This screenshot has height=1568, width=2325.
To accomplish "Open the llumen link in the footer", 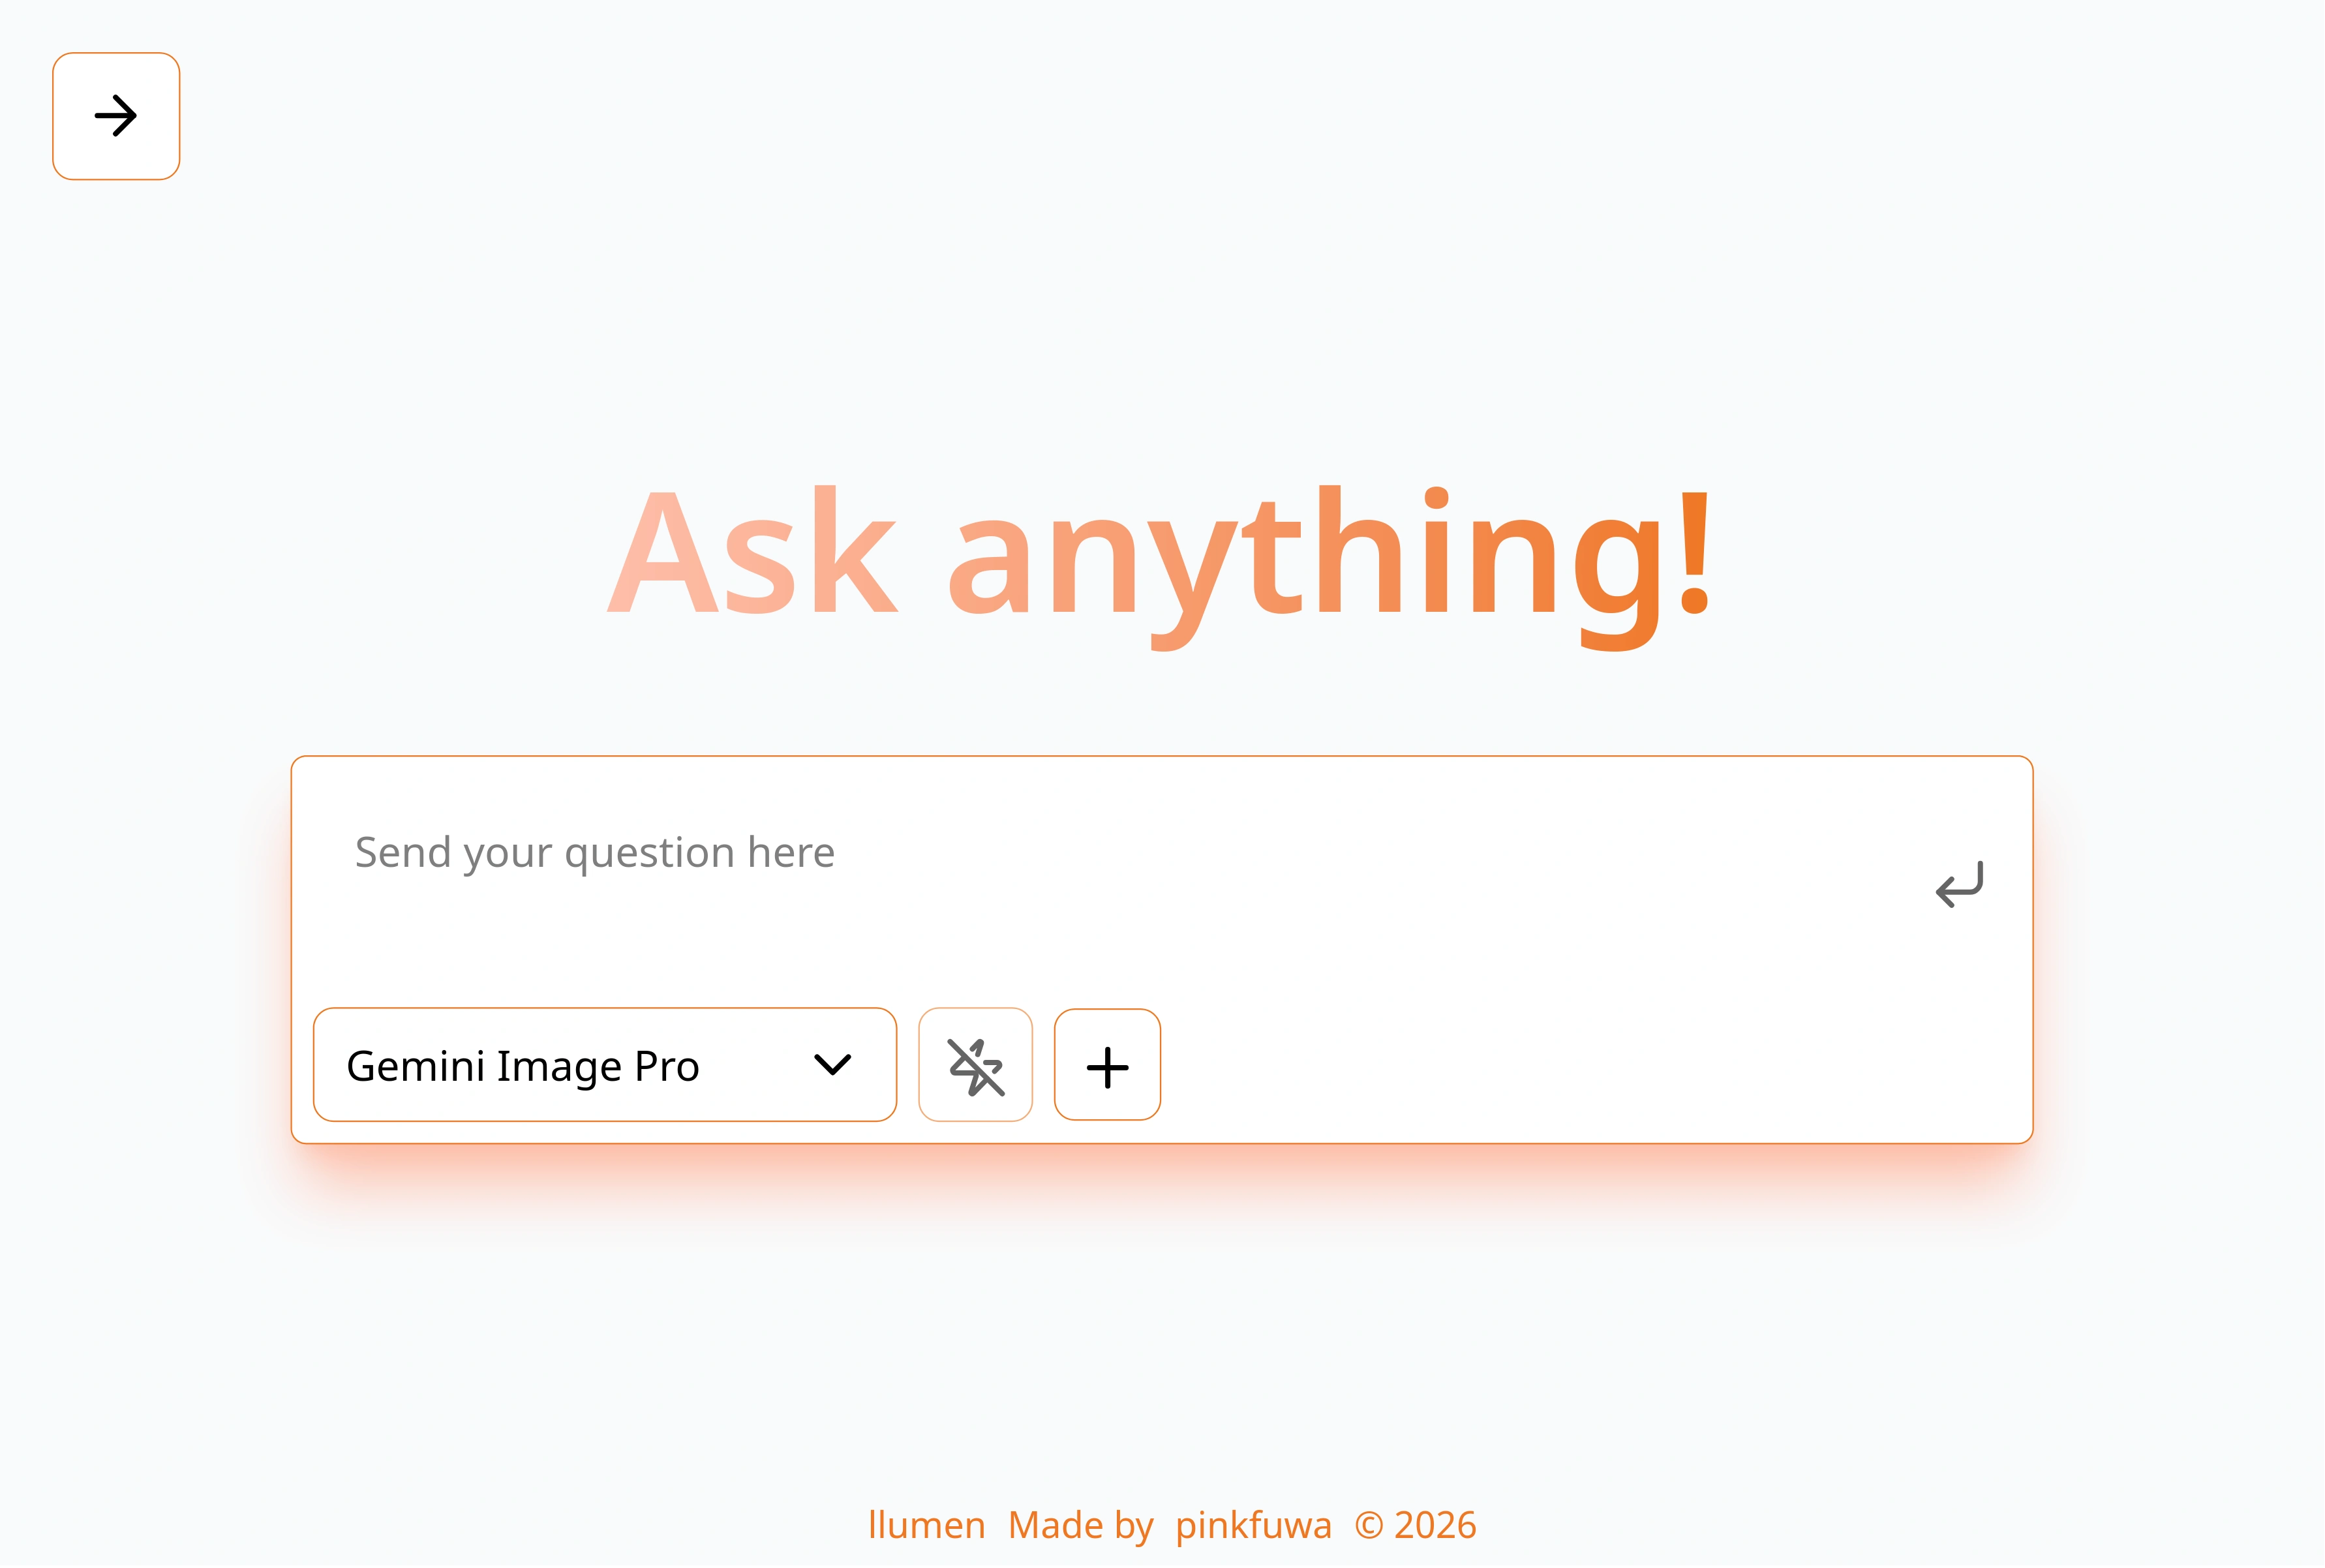I will click(926, 1526).
